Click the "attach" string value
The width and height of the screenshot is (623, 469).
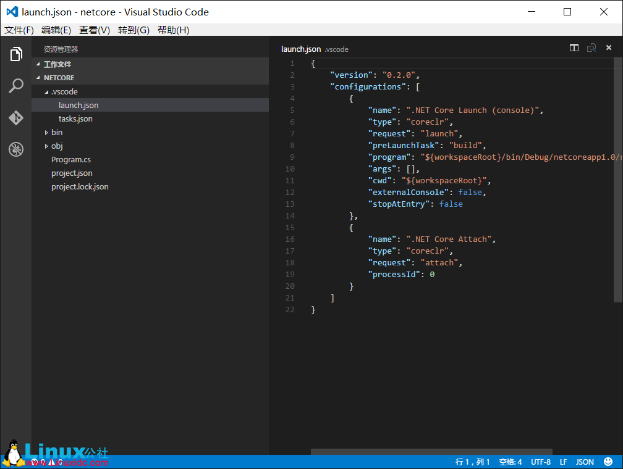pyautogui.click(x=439, y=263)
